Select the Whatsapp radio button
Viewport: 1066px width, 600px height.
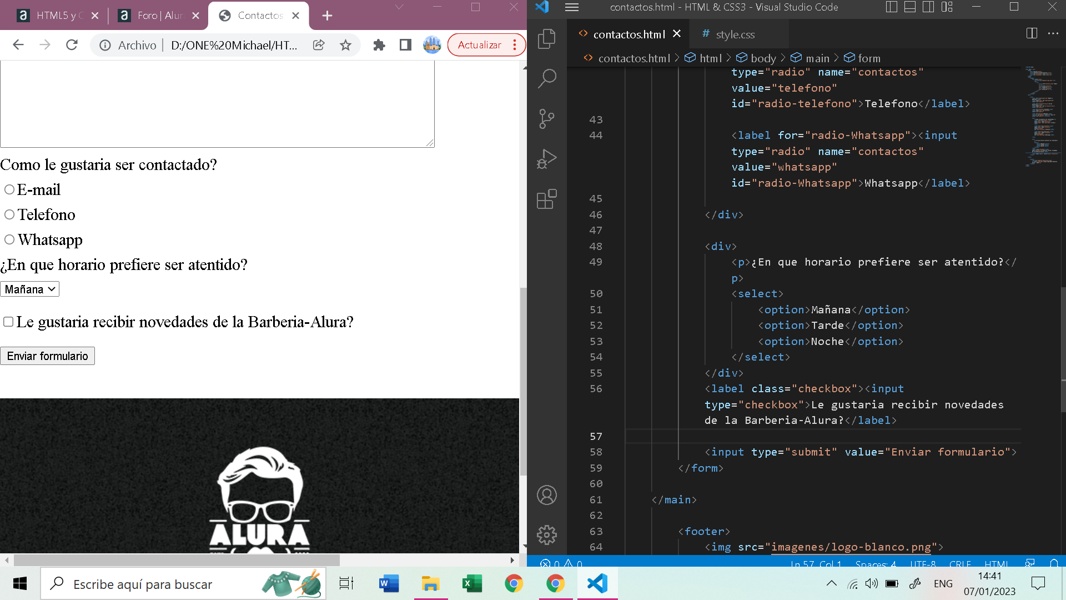pos(9,239)
